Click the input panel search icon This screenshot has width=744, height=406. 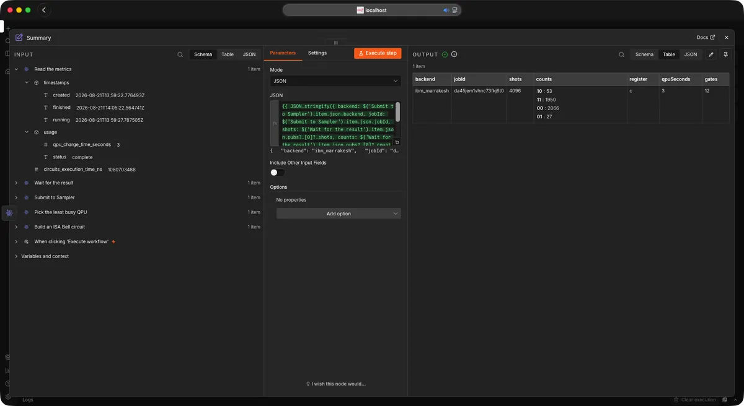coord(180,54)
